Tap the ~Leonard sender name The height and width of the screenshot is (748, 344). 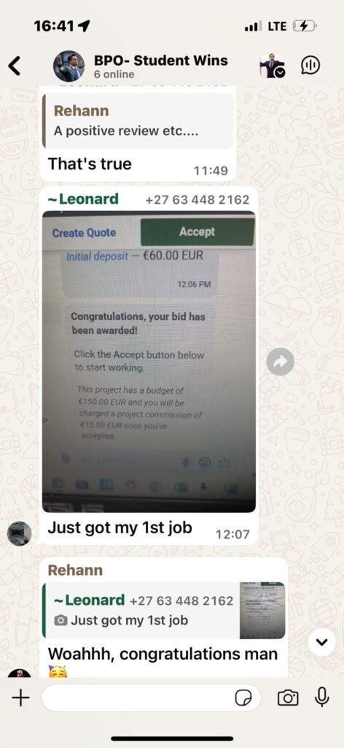(x=83, y=199)
